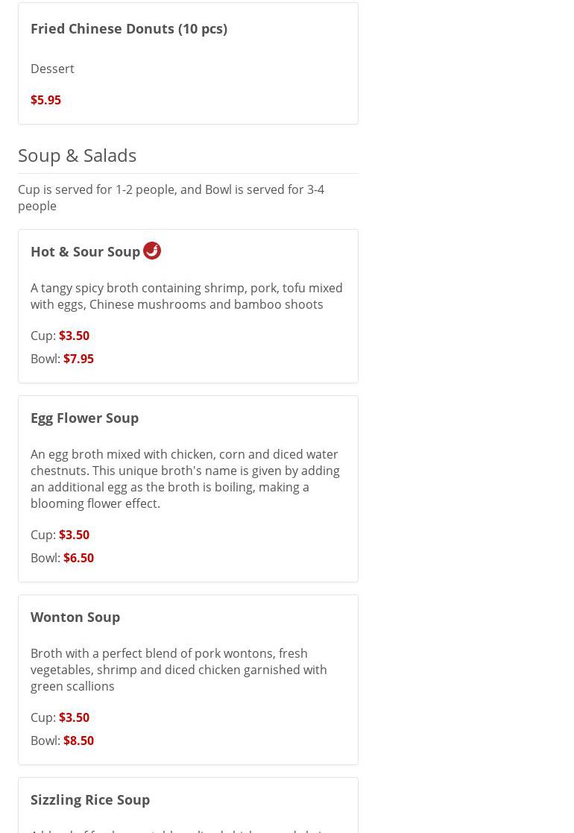Choose Egg Flower Soup Cup $3.50
Viewport: 574px width, 833px height.
74,535
